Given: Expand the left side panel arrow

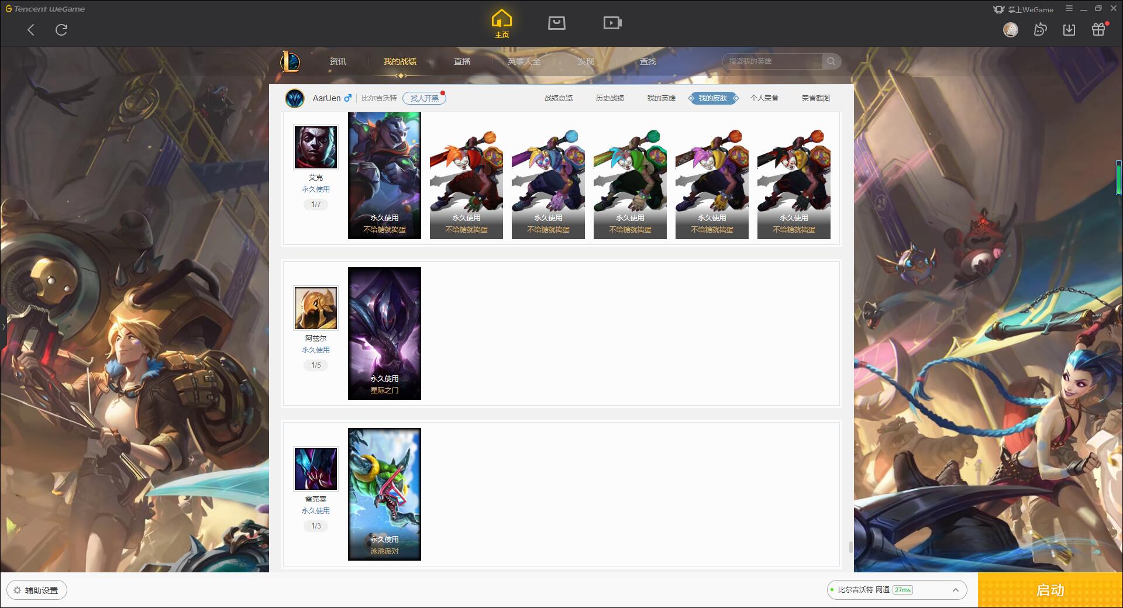Looking at the screenshot, I should click(3, 326).
